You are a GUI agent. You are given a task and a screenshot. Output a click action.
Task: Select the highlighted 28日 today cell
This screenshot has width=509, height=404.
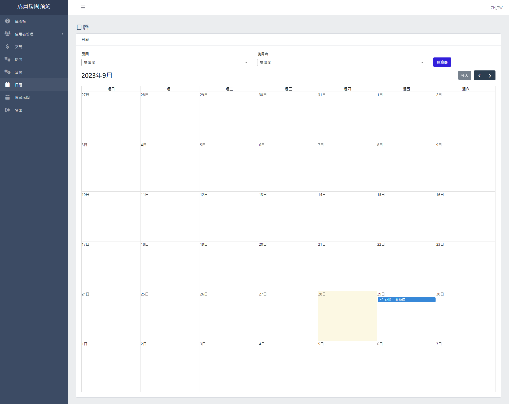coord(347,316)
